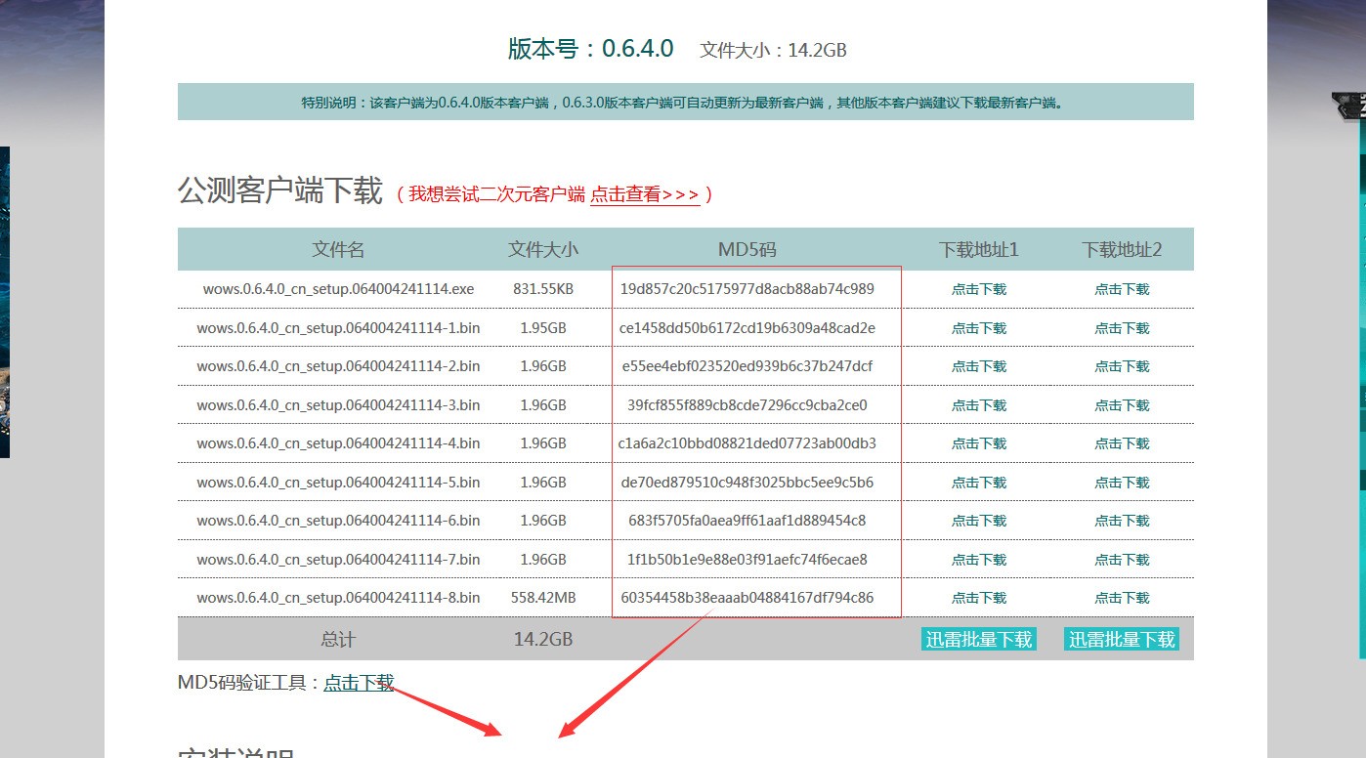This screenshot has width=1366, height=758.
Task: Click 下载地址2 点击下载 for 114-8.bin
Action: (x=1122, y=598)
